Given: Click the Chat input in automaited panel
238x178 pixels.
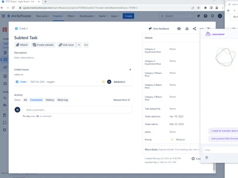Looking at the screenshot, I should pos(220,150).
